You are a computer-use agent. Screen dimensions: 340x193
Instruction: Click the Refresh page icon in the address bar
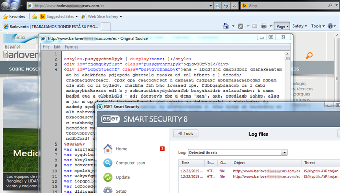(x=218, y=6)
